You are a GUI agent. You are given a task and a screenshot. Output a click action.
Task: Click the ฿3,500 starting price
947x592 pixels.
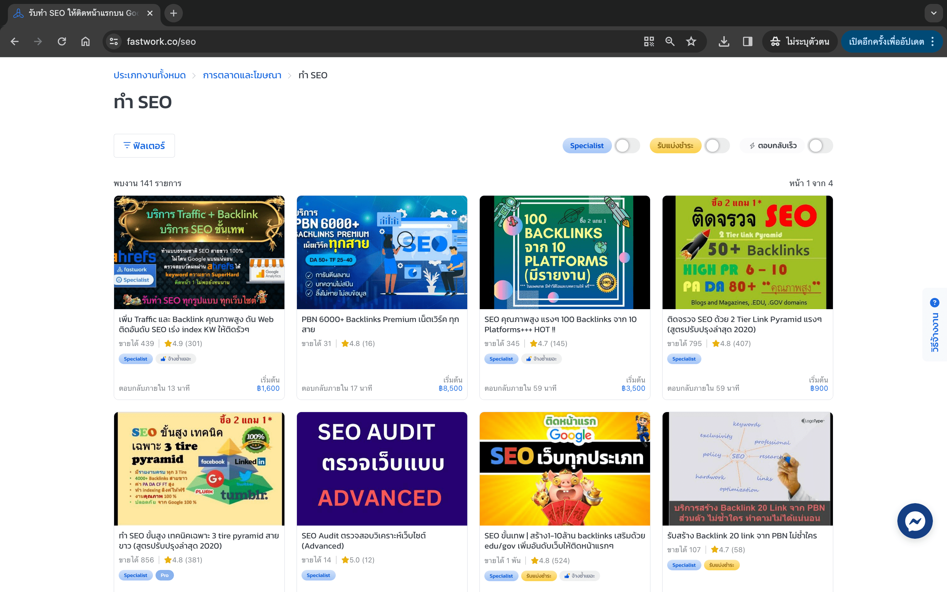tap(633, 388)
